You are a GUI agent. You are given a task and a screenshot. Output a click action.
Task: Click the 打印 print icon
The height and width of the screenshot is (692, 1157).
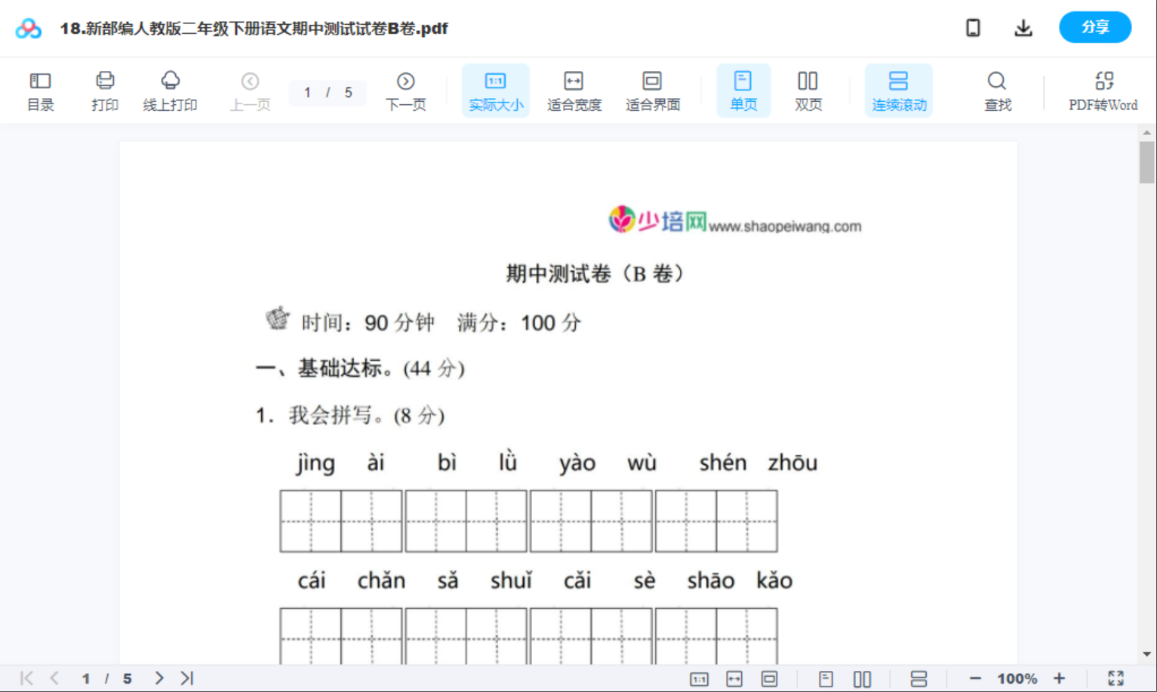[105, 90]
